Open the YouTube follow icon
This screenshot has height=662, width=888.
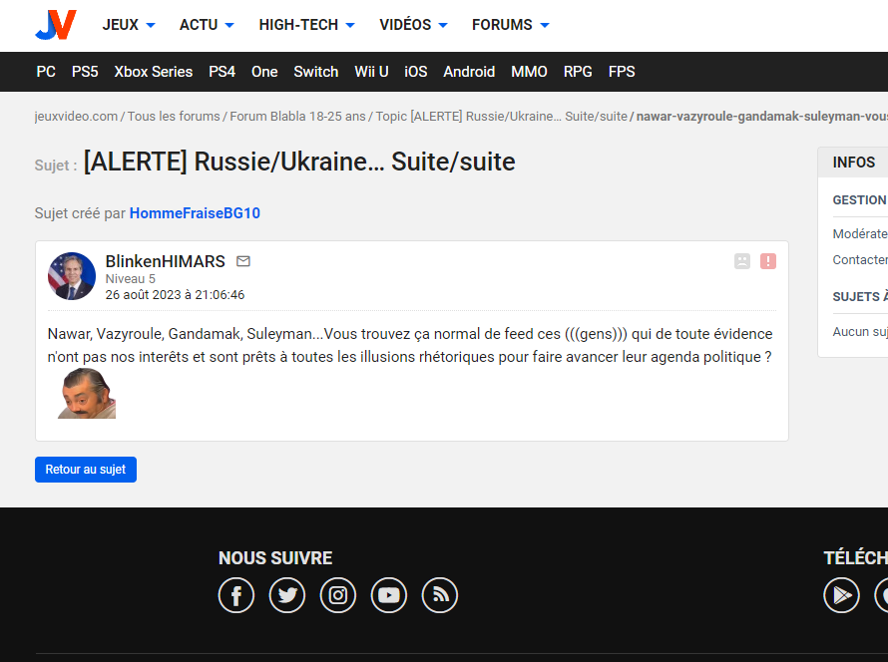coord(389,595)
